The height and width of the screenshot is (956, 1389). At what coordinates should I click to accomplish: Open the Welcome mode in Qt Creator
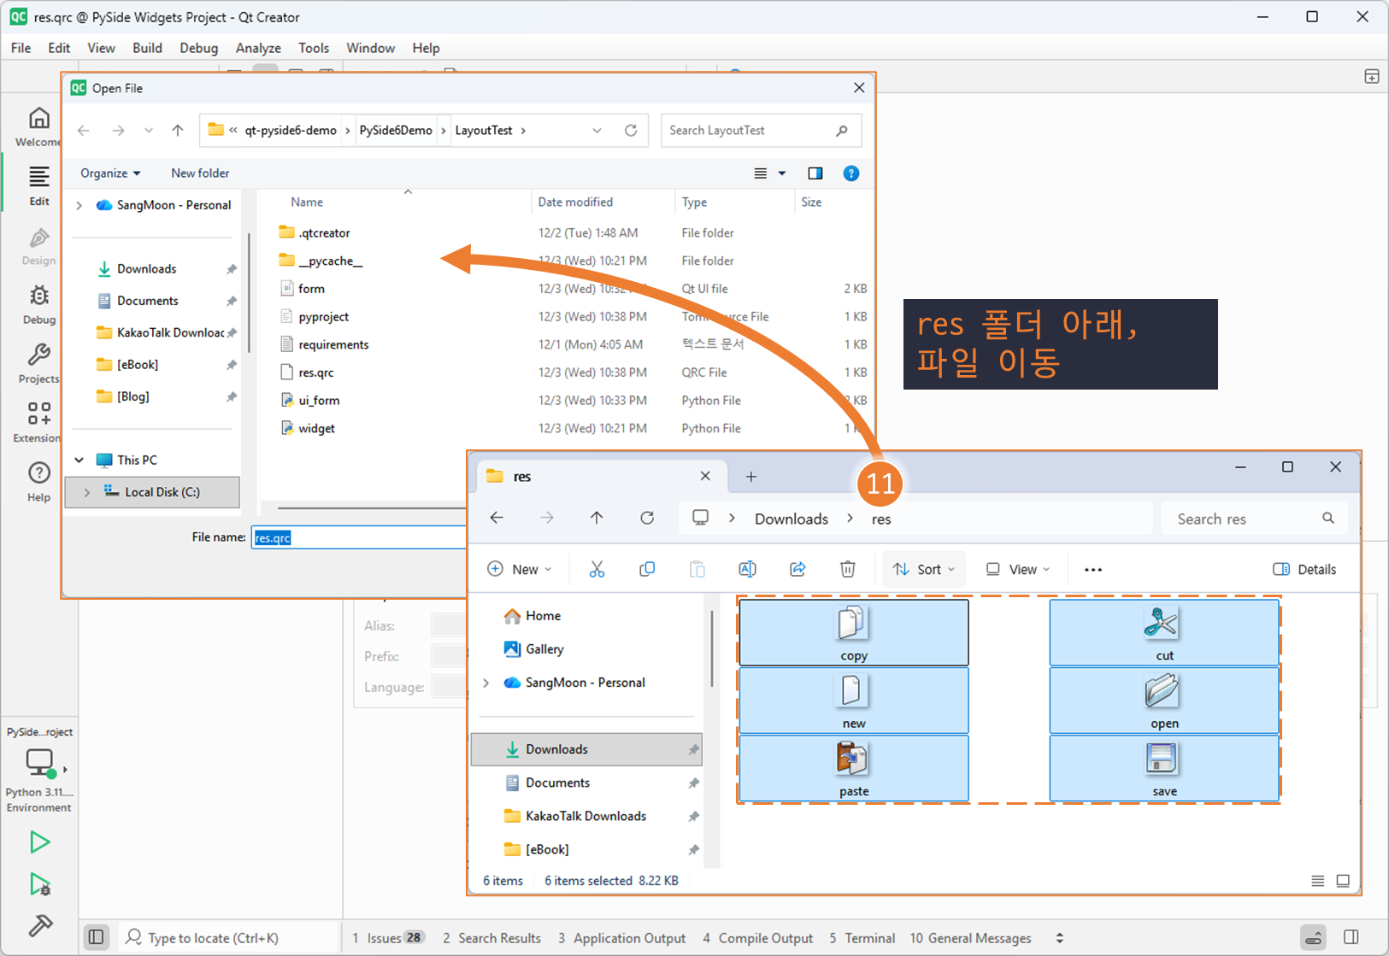[39, 126]
